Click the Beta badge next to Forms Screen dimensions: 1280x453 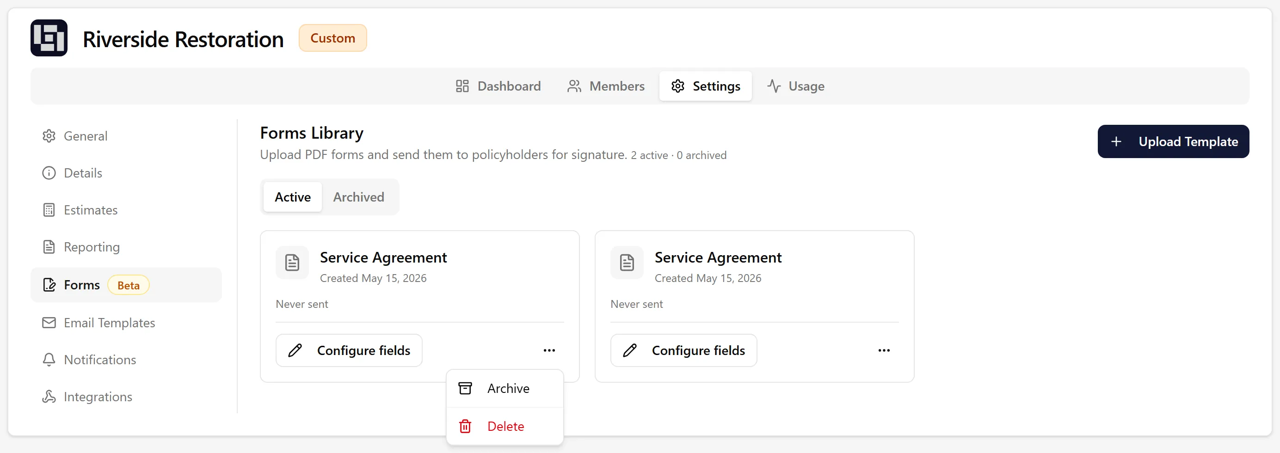tap(128, 286)
